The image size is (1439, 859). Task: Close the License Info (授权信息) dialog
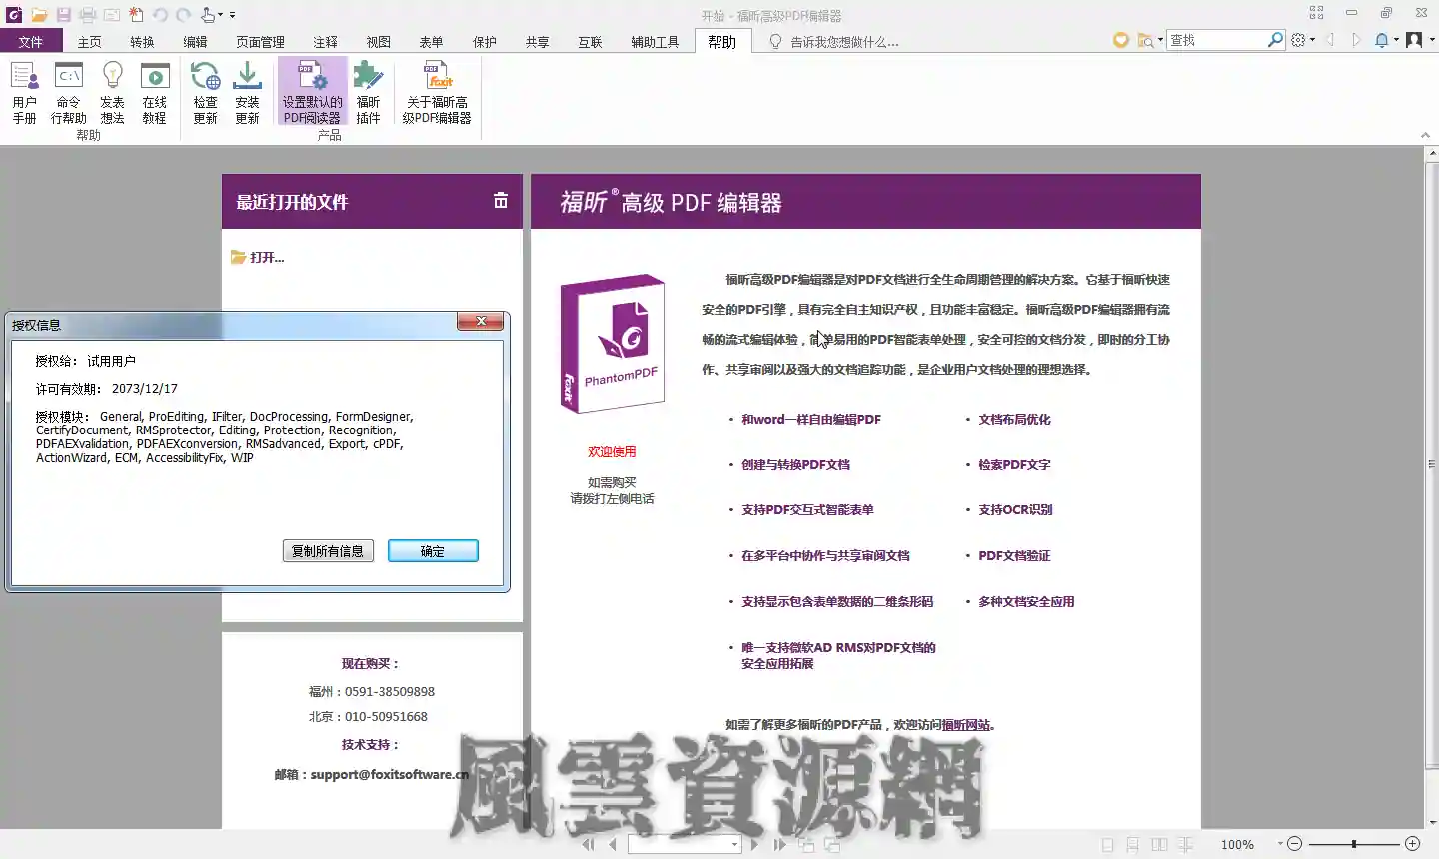[x=481, y=321]
